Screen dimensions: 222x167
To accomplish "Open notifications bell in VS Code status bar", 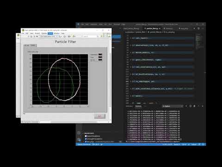I will pyautogui.click(x=203, y=144).
